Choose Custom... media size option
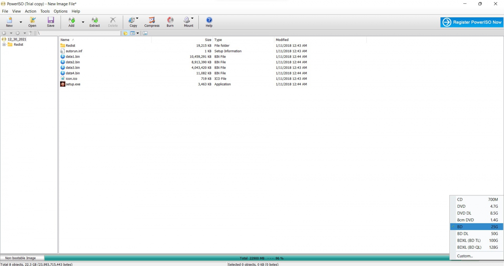 477,256
